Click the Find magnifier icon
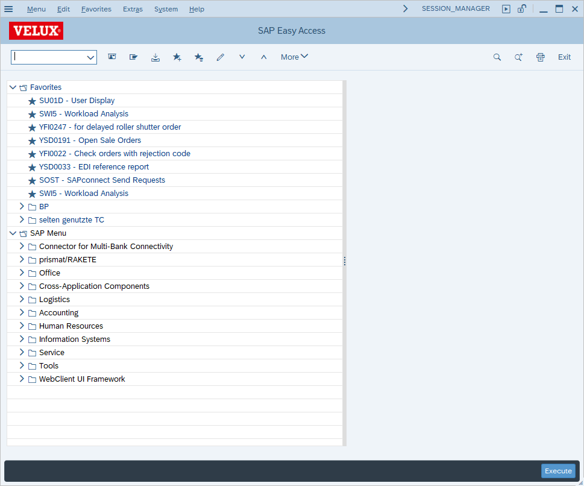 497,57
